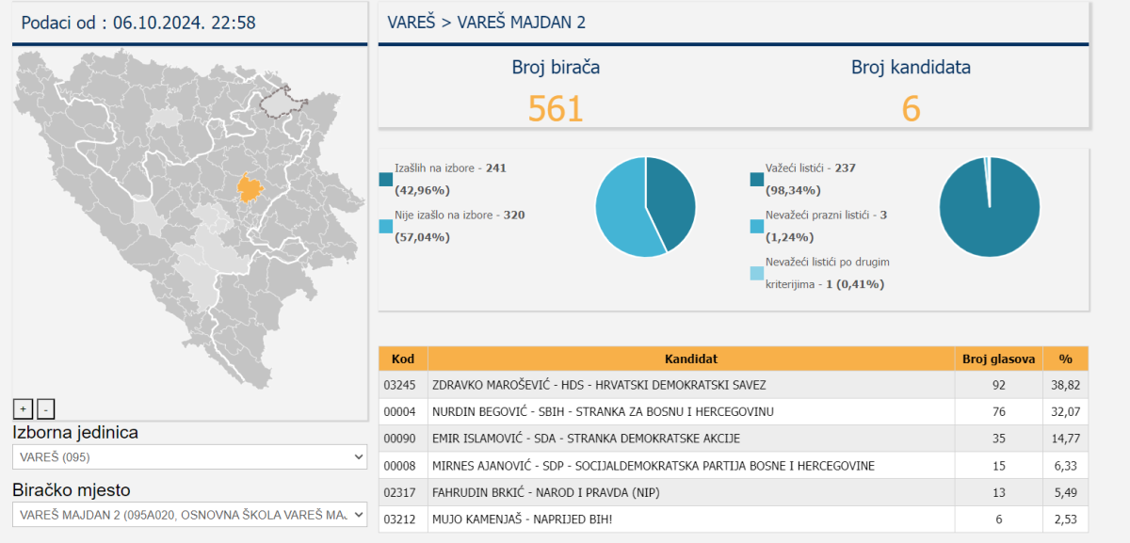This screenshot has height=543, width=1130.
Task: Click the 'Izborna jedinica' label
Action: click(75, 433)
